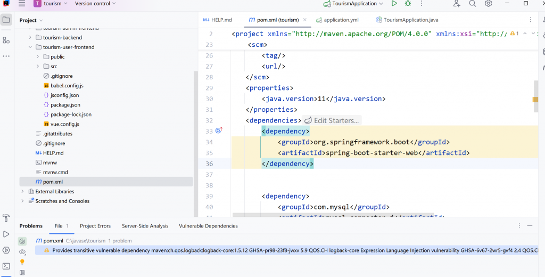
Task: Expand the public folder
Action: pyautogui.click(x=38, y=56)
